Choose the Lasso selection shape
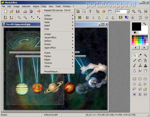Image resolution: width=150 pixels, height=117 pixels. (135, 89)
